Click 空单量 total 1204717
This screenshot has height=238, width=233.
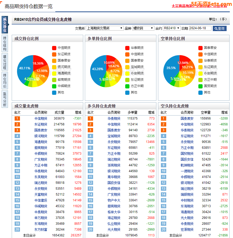[205, 235]
